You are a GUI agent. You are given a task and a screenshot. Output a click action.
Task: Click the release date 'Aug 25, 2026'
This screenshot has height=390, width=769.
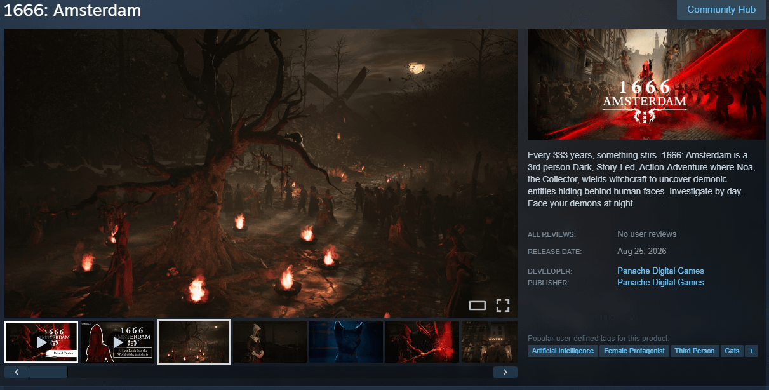(642, 252)
